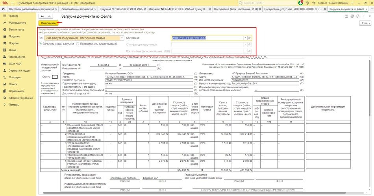Select Перезаполнить существующий radio option
The width and height of the screenshot is (374, 196).
[78, 44]
